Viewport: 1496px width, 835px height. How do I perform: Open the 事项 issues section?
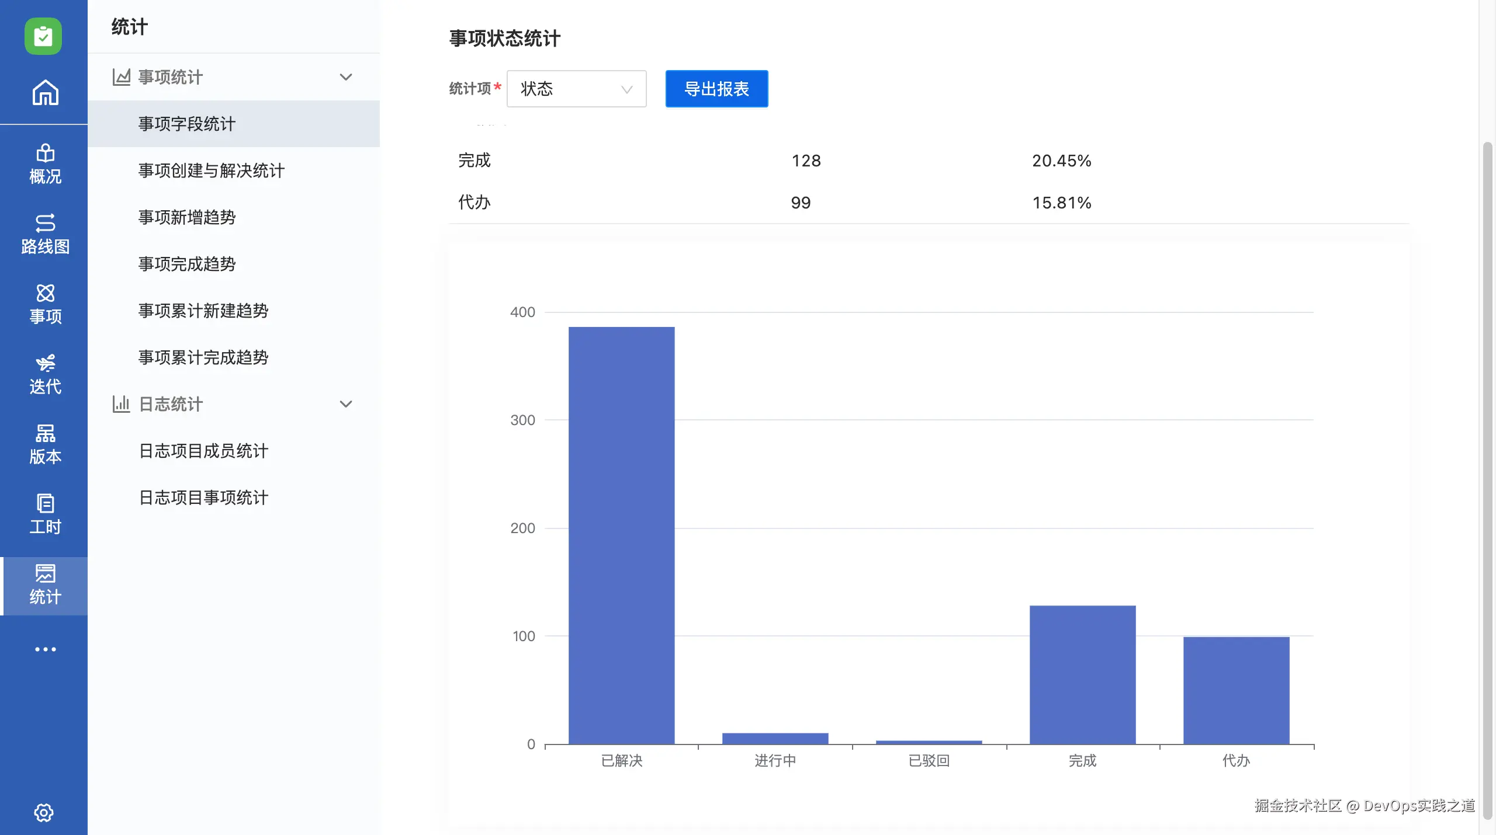pyautogui.click(x=45, y=304)
